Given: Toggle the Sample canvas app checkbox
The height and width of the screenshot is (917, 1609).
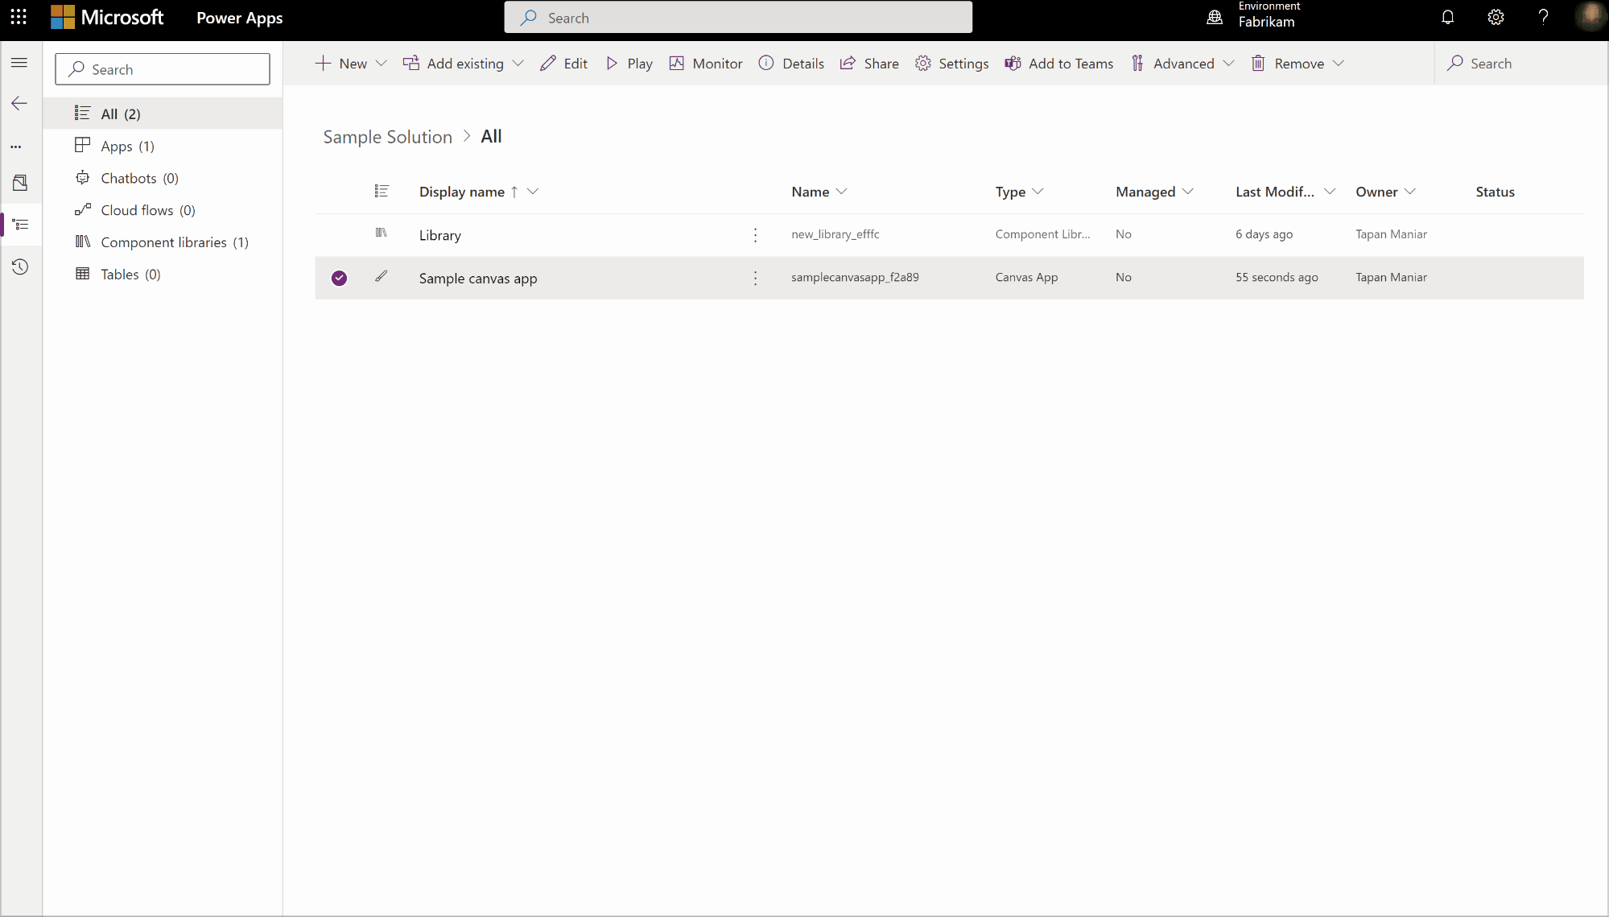Looking at the screenshot, I should 339,277.
